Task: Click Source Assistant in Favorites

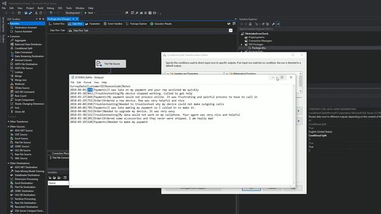Action: (x=23, y=32)
